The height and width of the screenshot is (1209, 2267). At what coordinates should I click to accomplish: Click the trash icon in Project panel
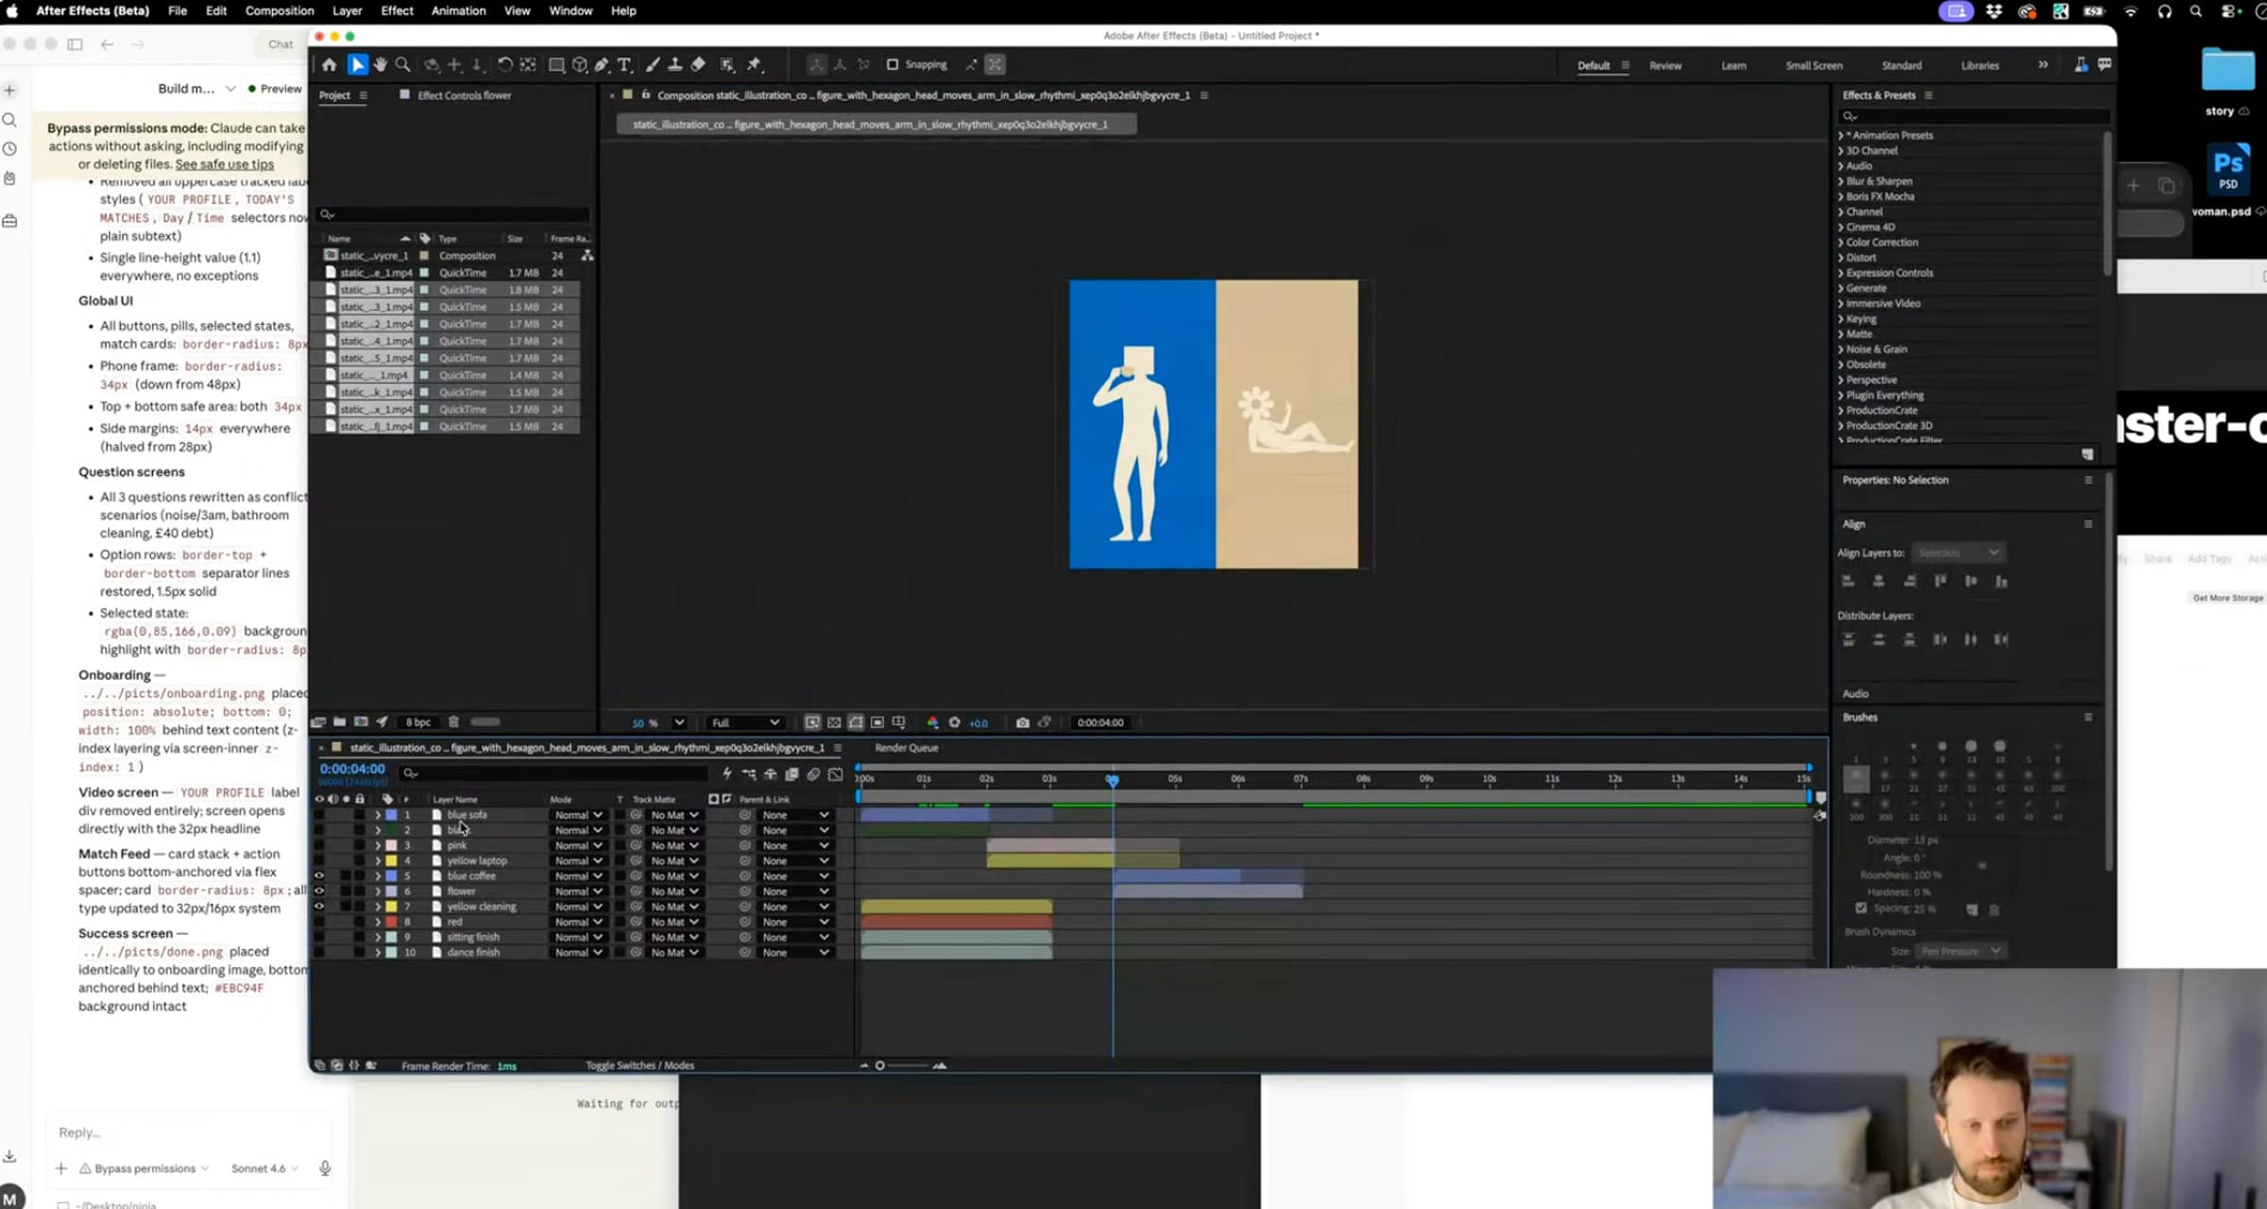click(453, 723)
